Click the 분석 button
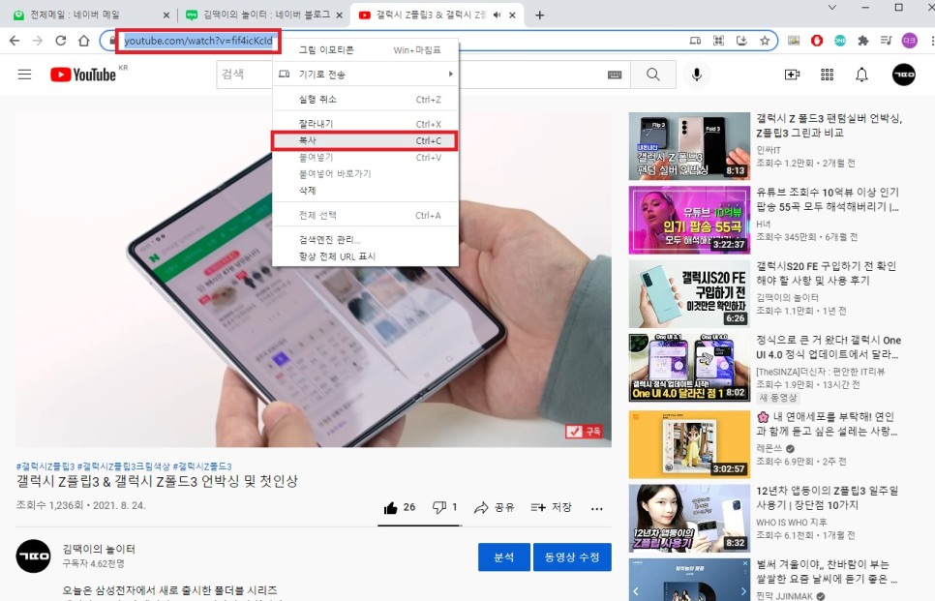Screen dimensions: 935x601 [x=504, y=556]
